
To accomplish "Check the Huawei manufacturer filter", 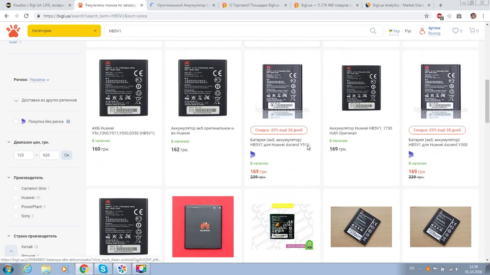I will pyautogui.click(x=16, y=197).
